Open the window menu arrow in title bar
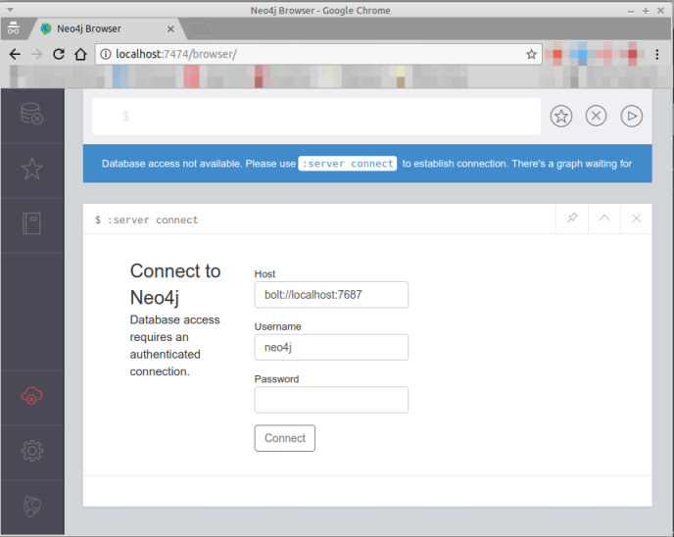This screenshot has width=674, height=537. (x=11, y=10)
